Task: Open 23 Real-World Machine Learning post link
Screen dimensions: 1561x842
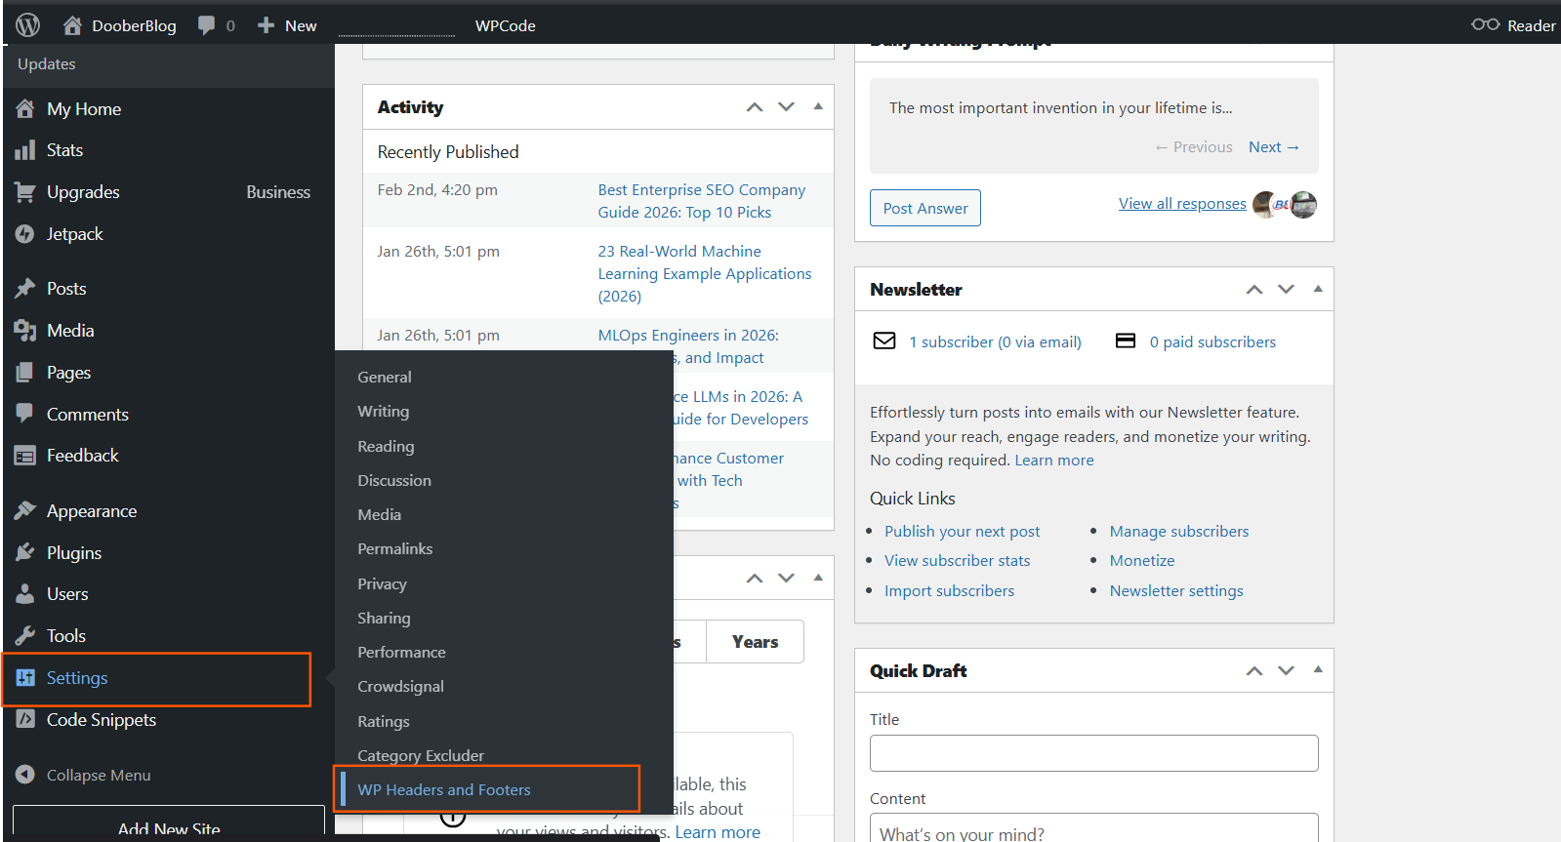Action: (x=705, y=273)
